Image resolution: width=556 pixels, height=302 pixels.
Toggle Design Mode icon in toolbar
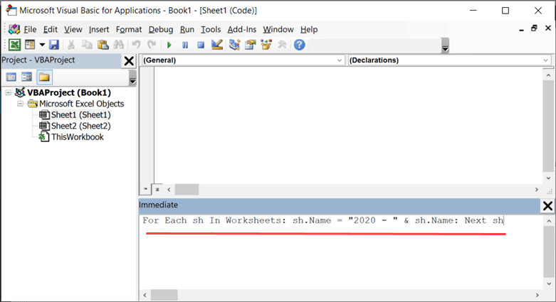click(x=217, y=45)
